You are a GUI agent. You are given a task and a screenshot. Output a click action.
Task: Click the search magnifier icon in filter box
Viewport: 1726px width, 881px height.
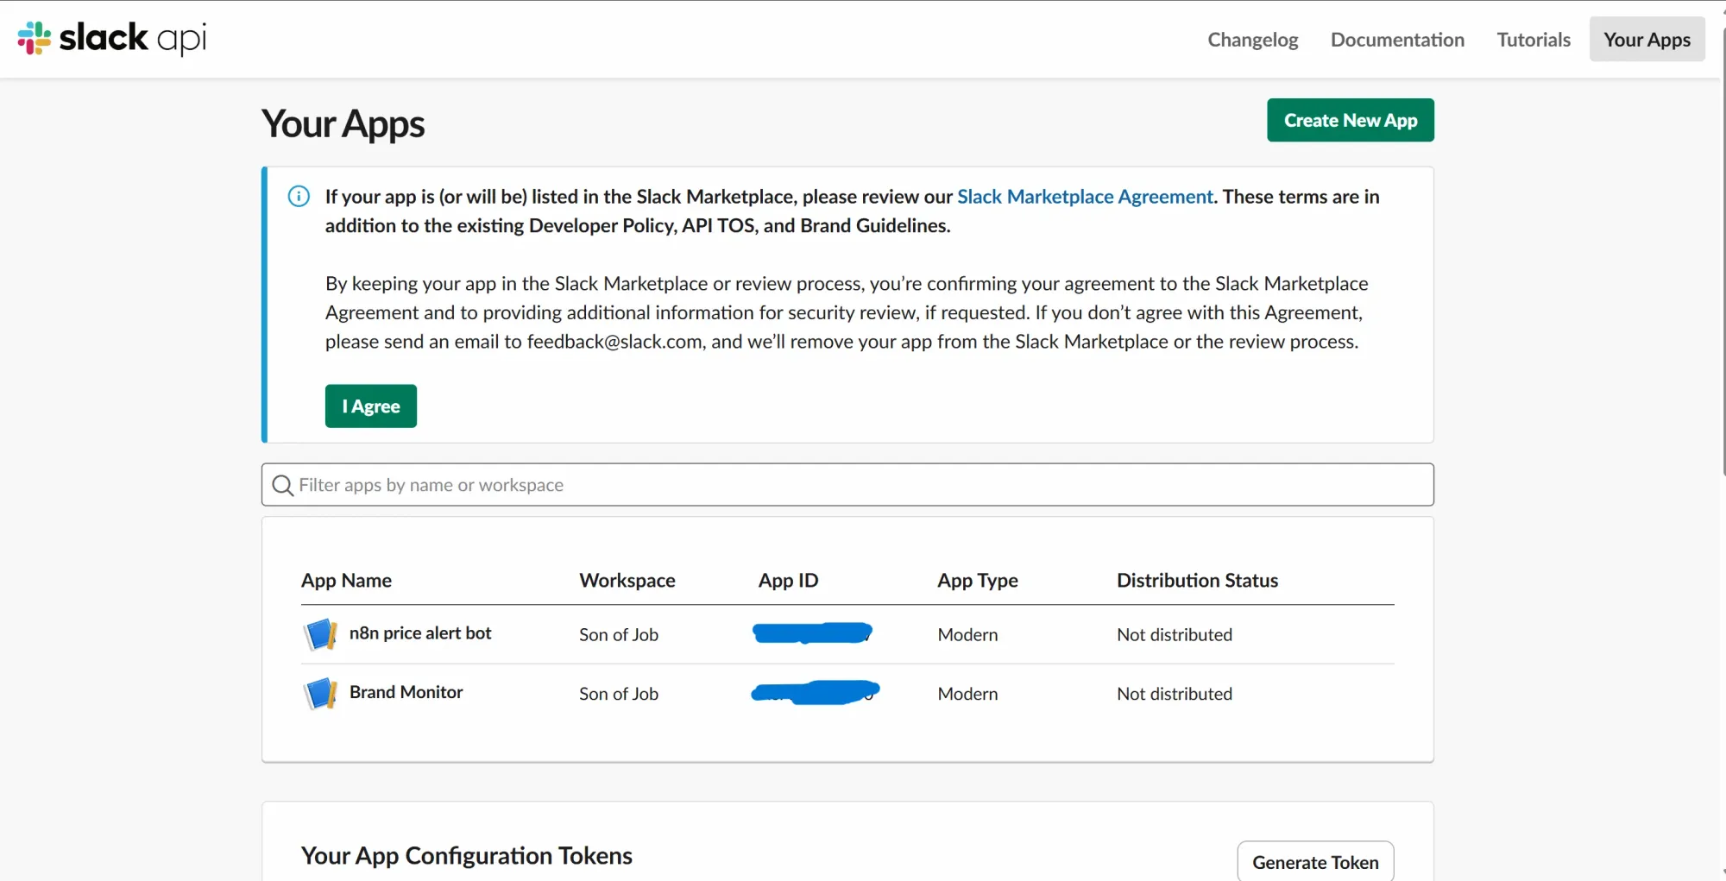[282, 486]
